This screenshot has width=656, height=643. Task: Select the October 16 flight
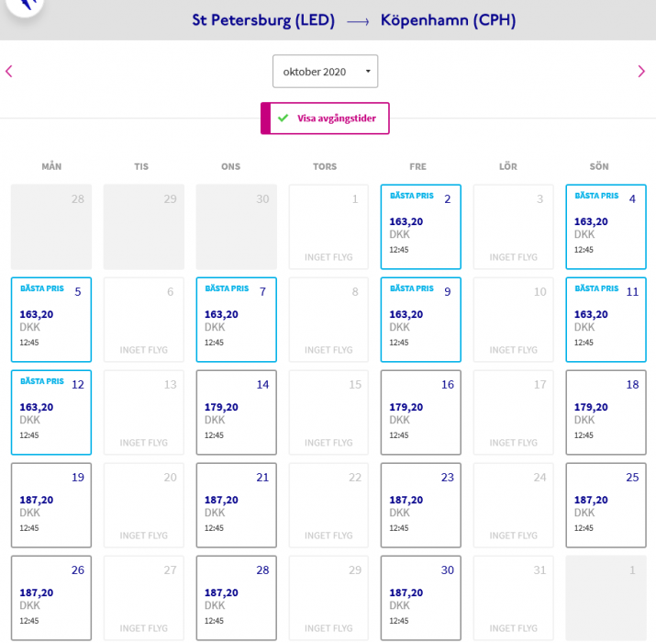coord(420,412)
